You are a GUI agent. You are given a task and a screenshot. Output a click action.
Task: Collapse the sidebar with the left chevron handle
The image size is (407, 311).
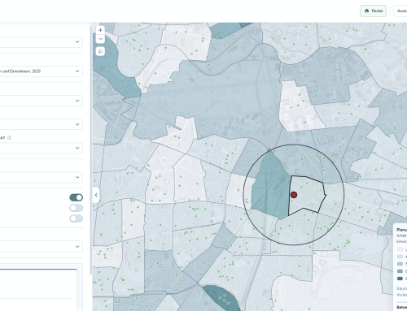(x=96, y=195)
